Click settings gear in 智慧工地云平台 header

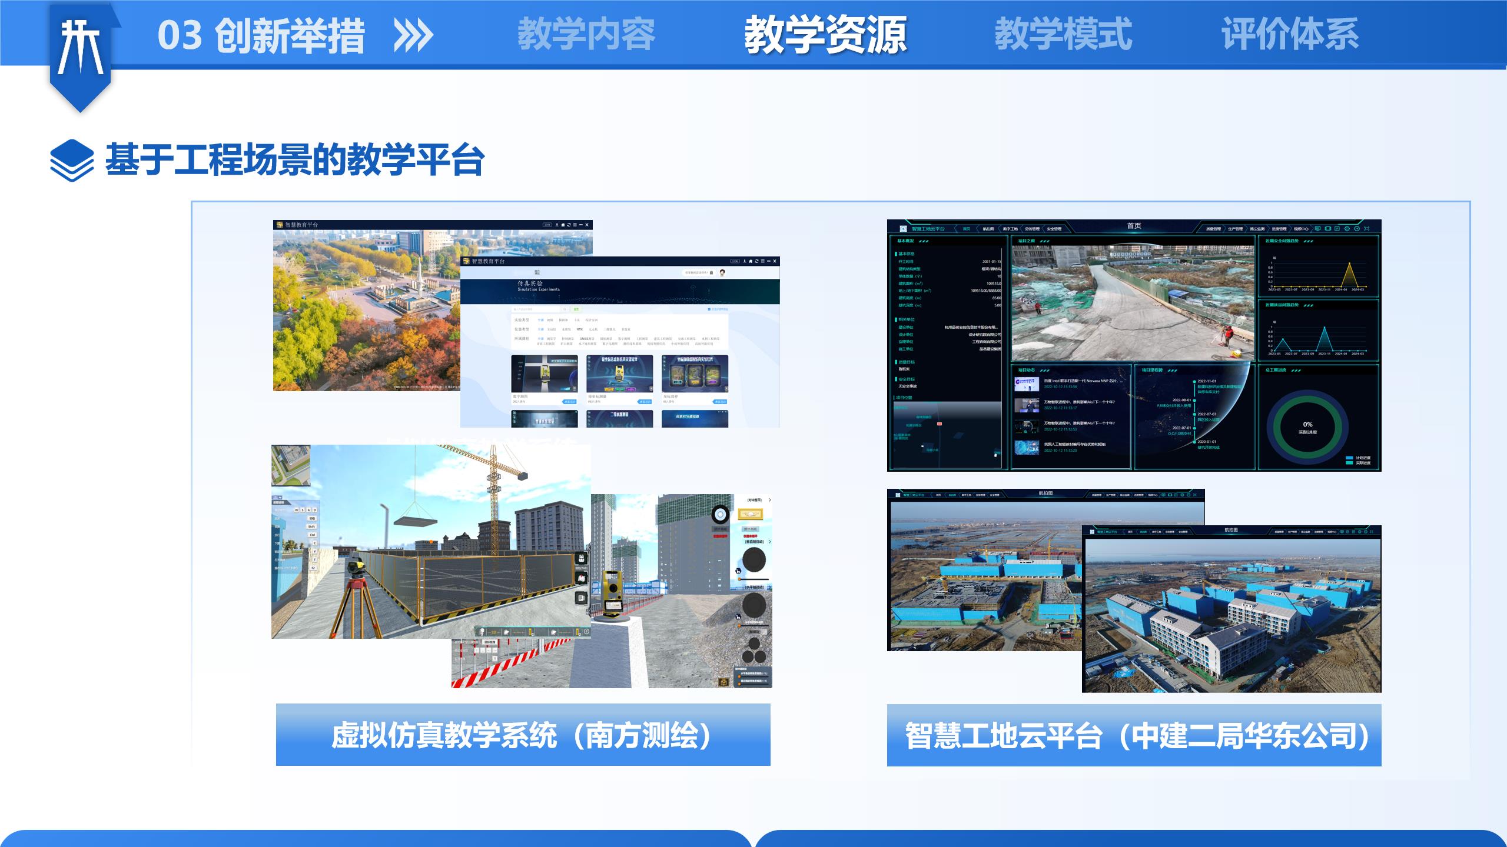coord(1347,229)
